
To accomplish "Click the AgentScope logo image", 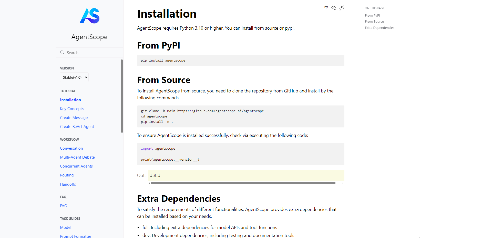I will (89, 16).
